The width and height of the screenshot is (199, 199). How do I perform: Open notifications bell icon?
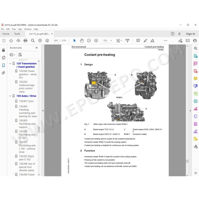coord(179,34)
